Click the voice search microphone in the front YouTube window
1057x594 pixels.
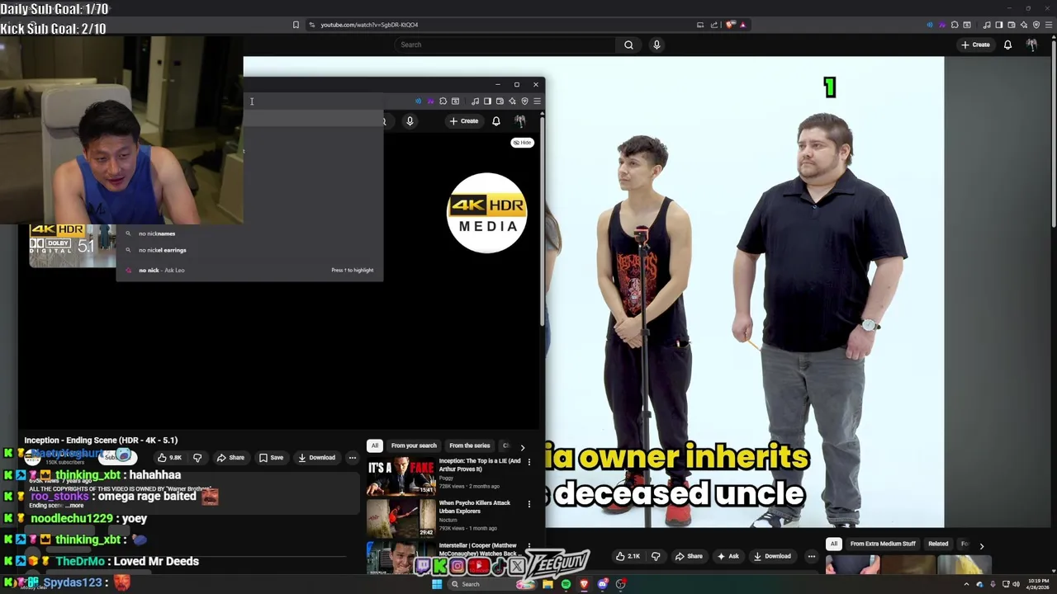pos(410,121)
